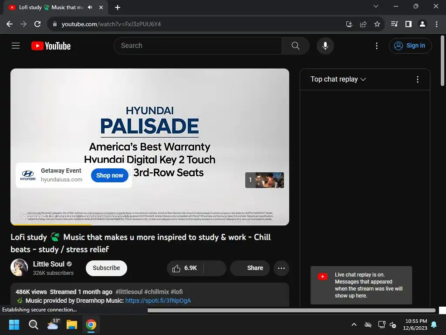Image resolution: width=446 pixels, height=335 pixels.
Task: Click the next-video thumbnail on ad
Action: [x=264, y=180]
